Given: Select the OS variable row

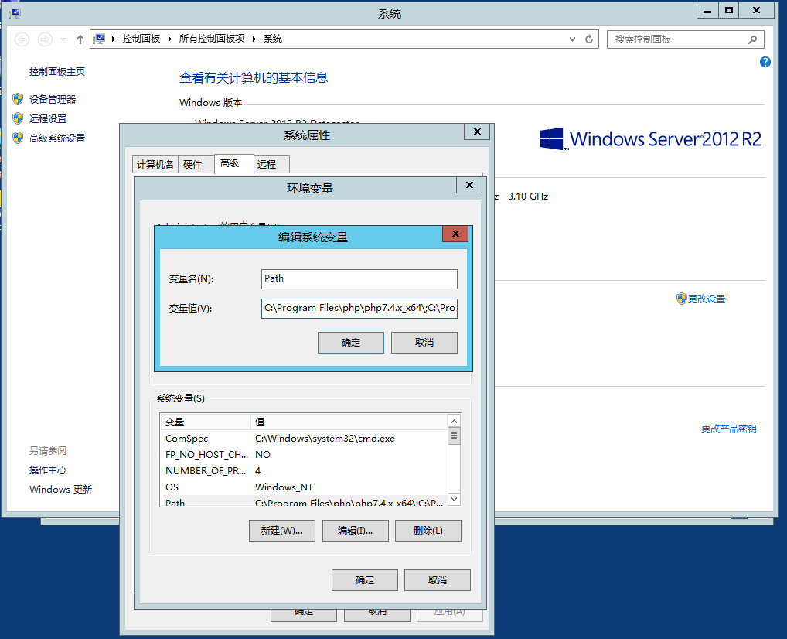Looking at the screenshot, I should [304, 487].
